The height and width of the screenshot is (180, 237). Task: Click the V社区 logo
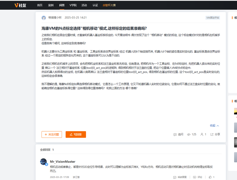coord(20,5)
